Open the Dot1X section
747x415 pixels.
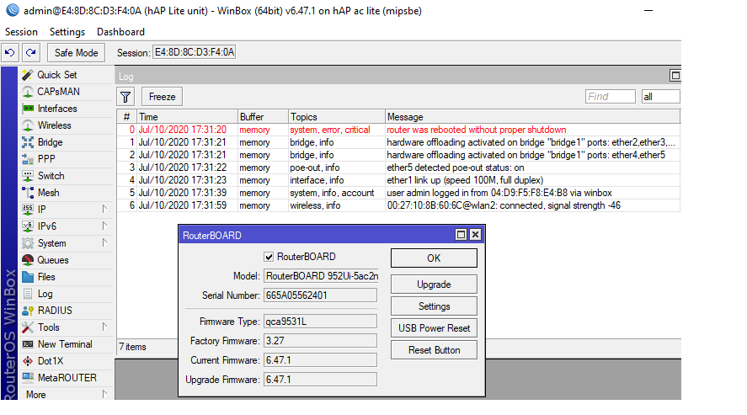[x=50, y=361]
